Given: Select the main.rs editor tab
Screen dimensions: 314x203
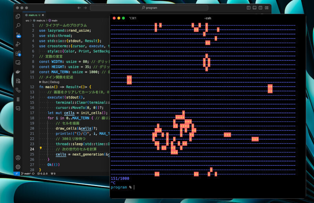Looking at the screenshot, I should click(33, 14).
